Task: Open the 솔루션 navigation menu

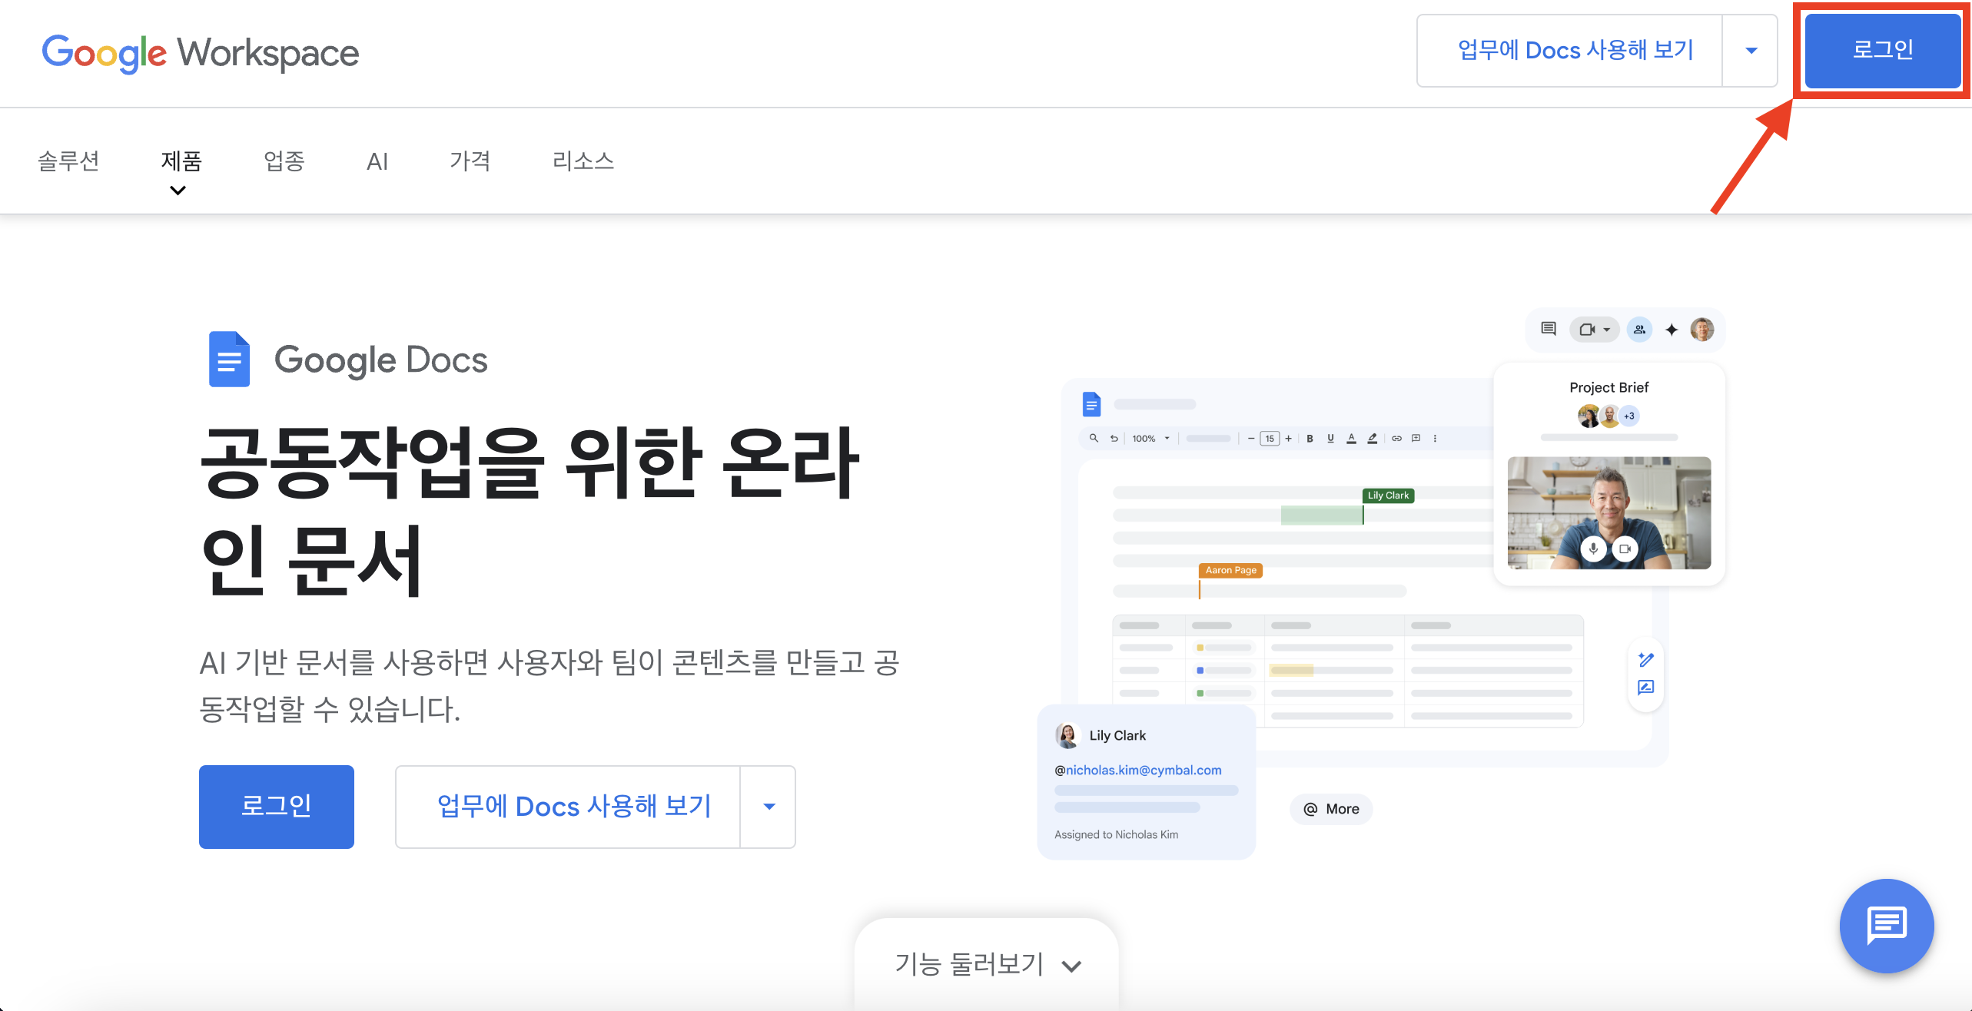Action: click(x=68, y=161)
